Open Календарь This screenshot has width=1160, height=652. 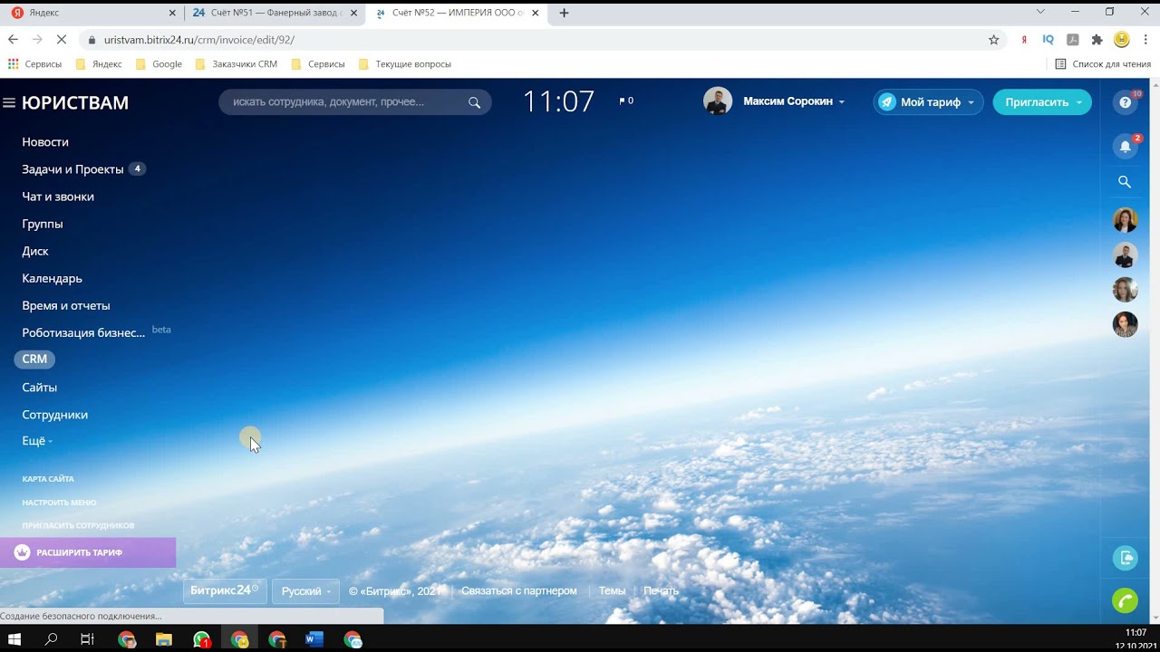52,278
